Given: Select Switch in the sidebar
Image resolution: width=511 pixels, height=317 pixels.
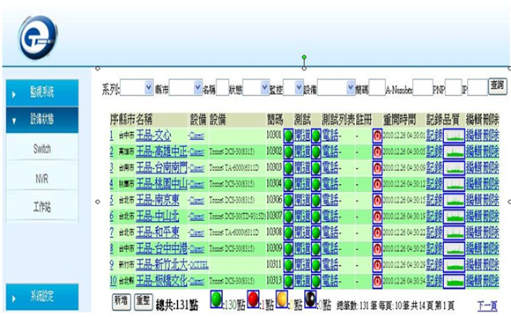Looking at the screenshot, I should pos(42,149).
